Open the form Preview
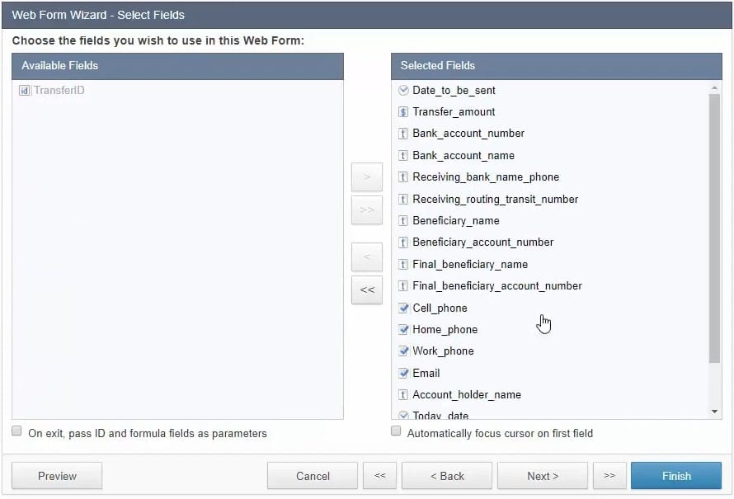This screenshot has width=734, height=499. coord(57,476)
